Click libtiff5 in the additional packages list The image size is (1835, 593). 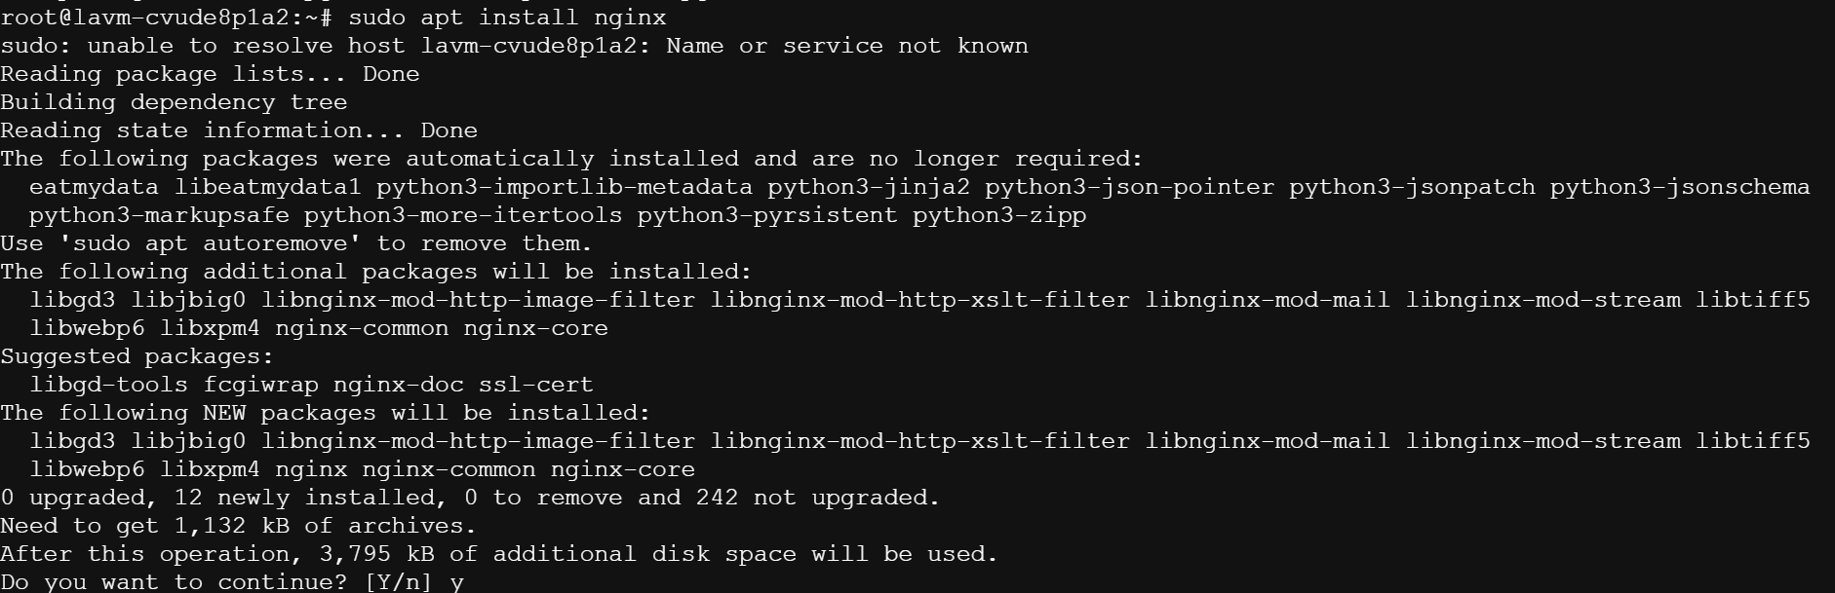(1752, 300)
